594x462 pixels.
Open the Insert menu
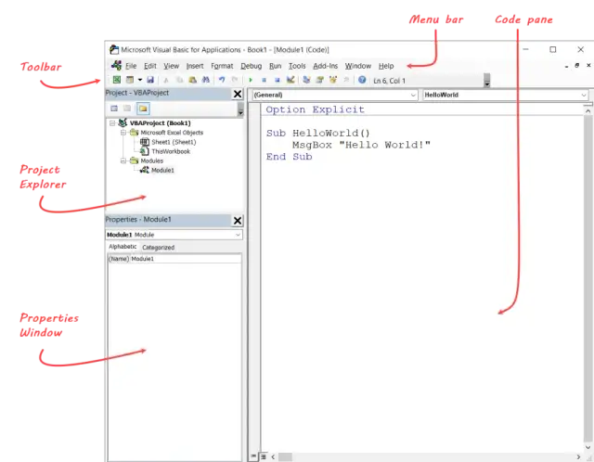coord(195,66)
